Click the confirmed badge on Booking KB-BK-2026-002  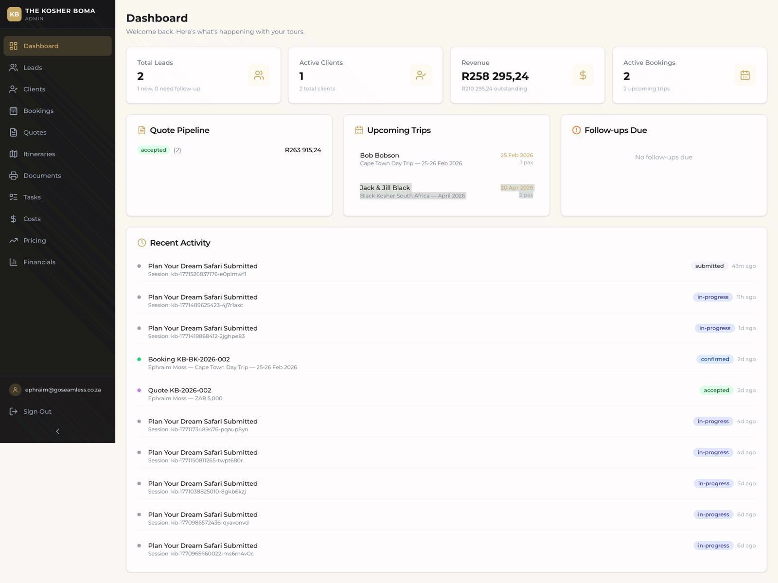[x=714, y=359]
